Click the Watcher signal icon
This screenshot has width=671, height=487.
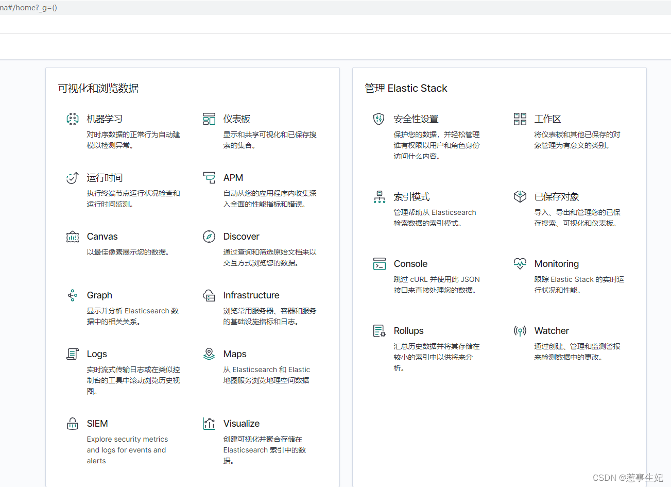(x=520, y=331)
